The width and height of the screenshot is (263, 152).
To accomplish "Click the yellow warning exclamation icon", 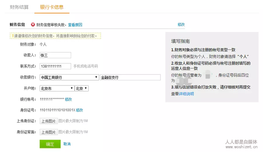I will (13, 36).
